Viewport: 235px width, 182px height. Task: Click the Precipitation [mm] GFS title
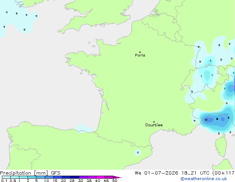pyautogui.click(x=30, y=173)
